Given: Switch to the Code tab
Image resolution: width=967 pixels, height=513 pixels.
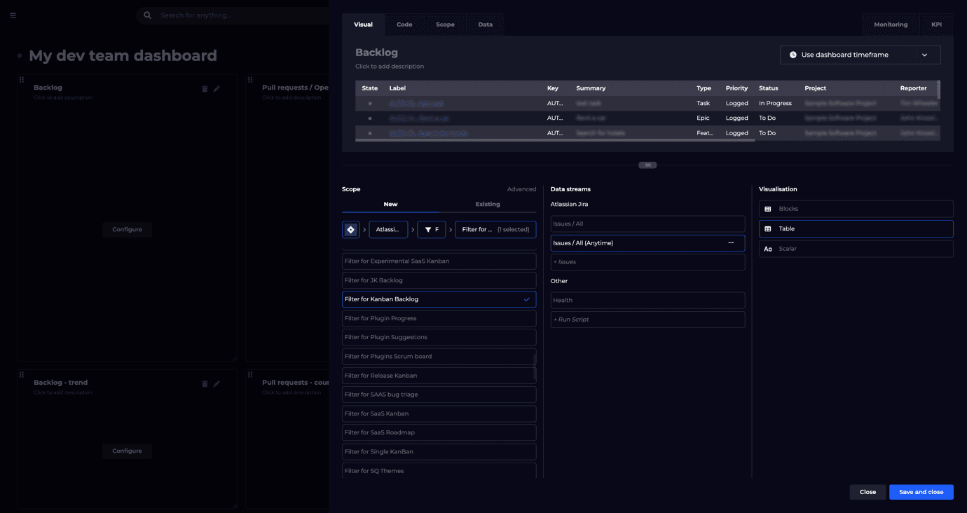Looking at the screenshot, I should click(x=404, y=25).
